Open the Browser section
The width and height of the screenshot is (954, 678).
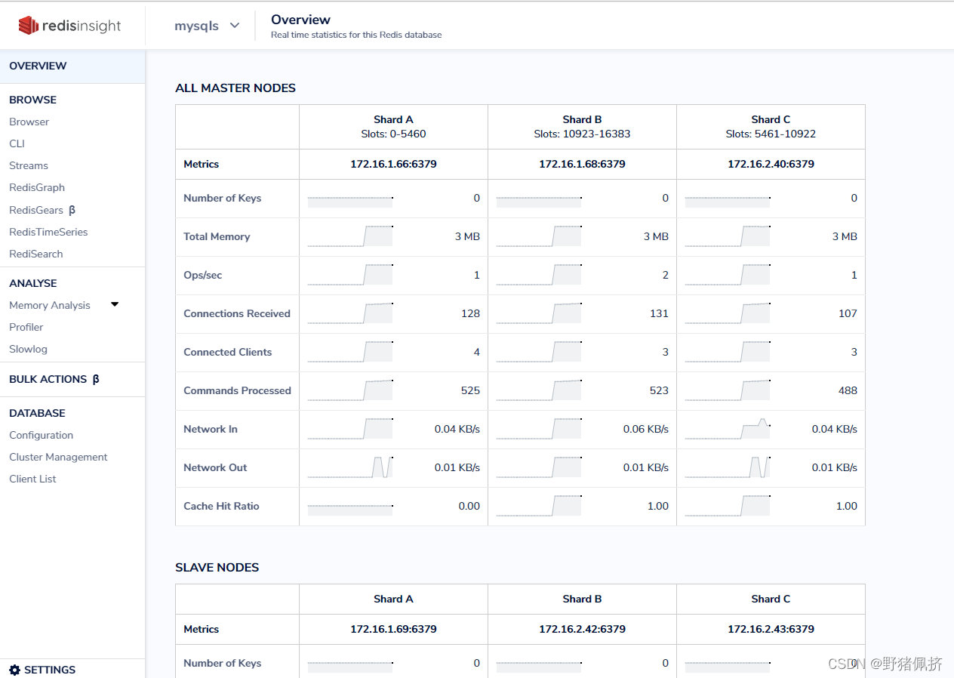coord(29,122)
